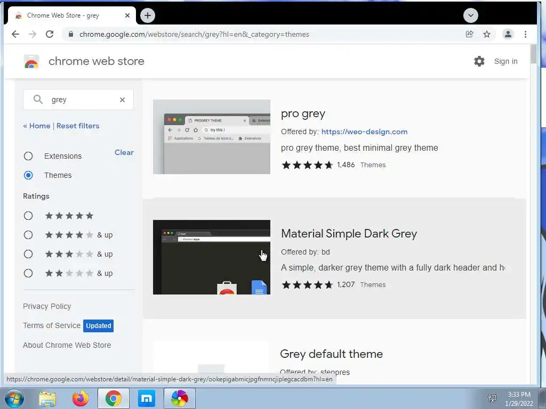
Task: Click the browser forward arrow
Action: 33,34
